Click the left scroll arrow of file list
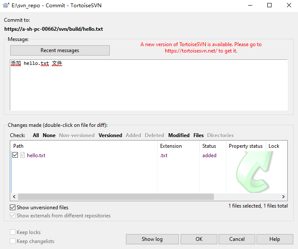 (x=15, y=197)
